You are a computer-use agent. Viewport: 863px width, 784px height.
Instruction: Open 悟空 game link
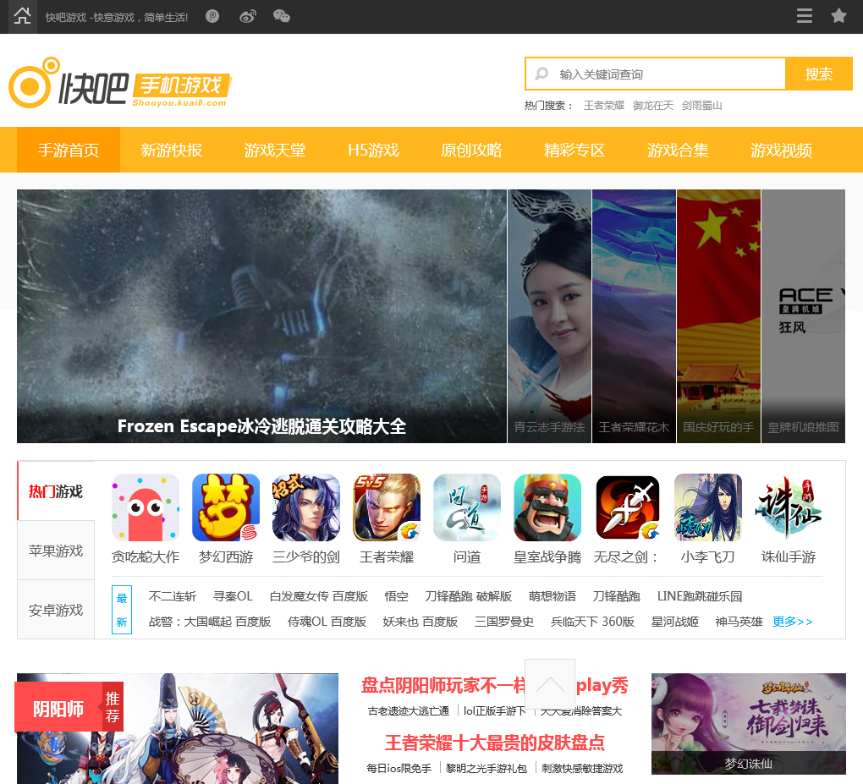coord(396,596)
